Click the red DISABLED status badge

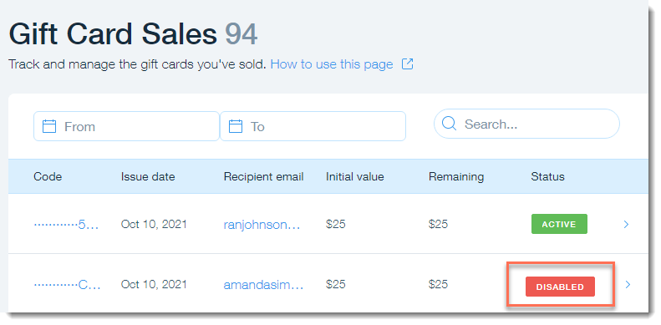click(560, 287)
